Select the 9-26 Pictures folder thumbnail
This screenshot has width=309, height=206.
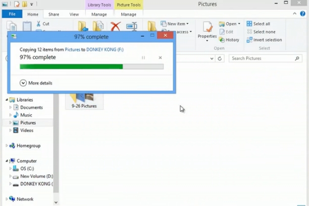[84, 101]
